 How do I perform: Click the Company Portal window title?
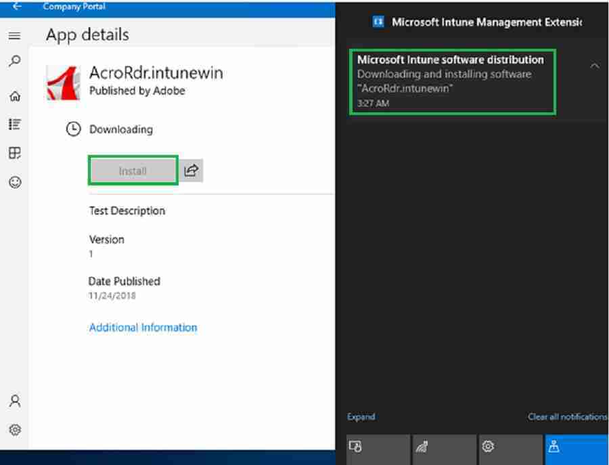coord(74,6)
